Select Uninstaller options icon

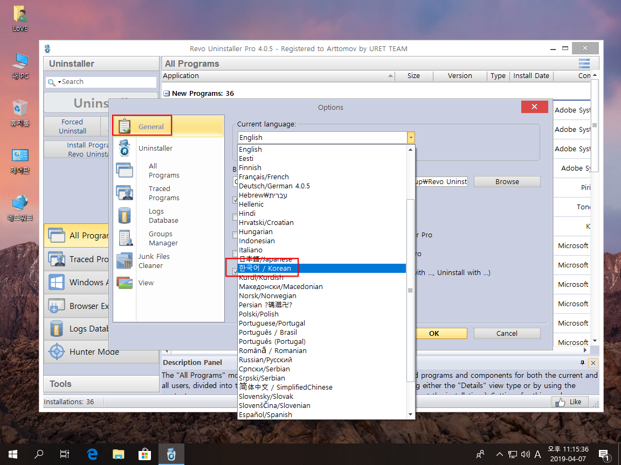click(125, 149)
